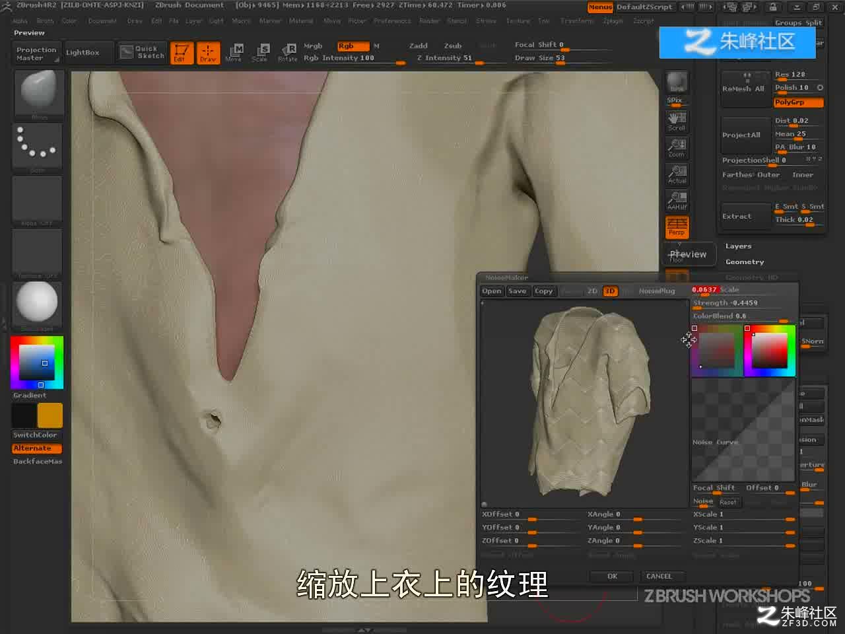
Task: Activate the Move transform tool
Action: click(234, 52)
